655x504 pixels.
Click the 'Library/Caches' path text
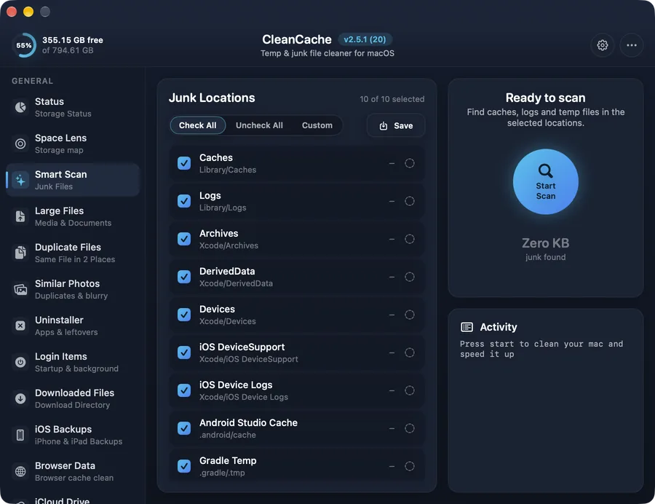228,170
